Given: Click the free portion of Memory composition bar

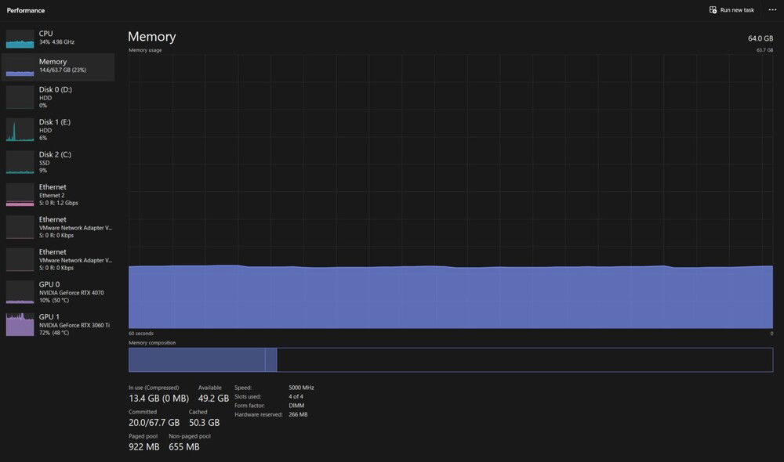Looking at the screenshot, I should click(x=524, y=360).
